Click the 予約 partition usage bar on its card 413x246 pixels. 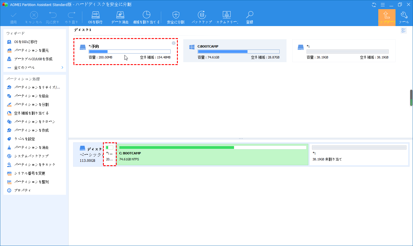click(130, 52)
